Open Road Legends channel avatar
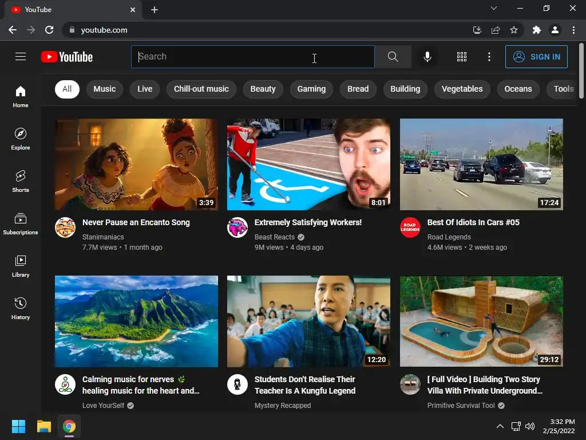 pos(410,227)
